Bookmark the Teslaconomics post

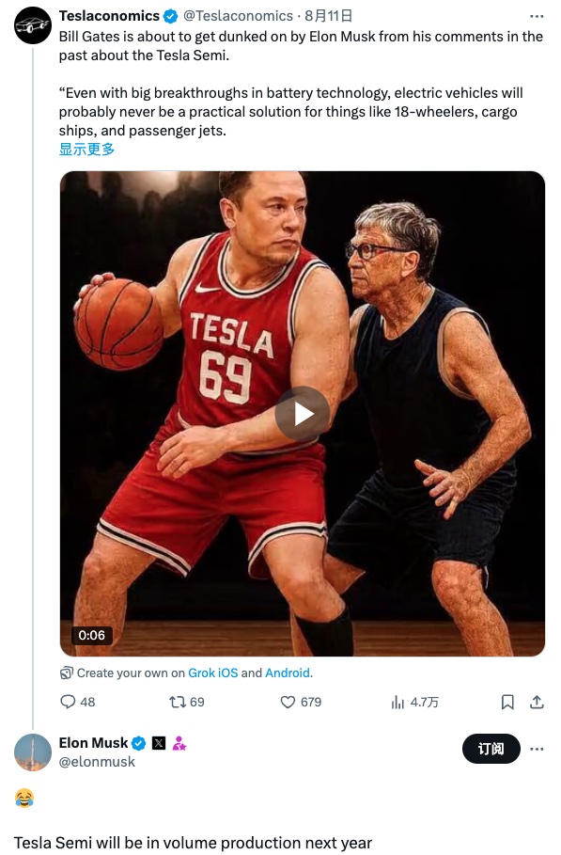[x=507, y=702]
